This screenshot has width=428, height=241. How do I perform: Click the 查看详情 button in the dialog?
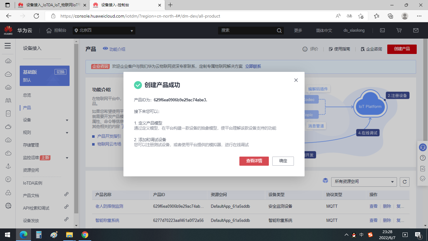pos(254,161)
